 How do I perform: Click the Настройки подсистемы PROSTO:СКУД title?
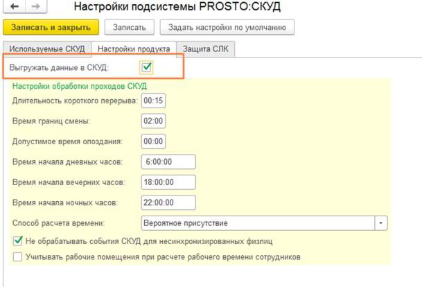click(x=177, y=6)
